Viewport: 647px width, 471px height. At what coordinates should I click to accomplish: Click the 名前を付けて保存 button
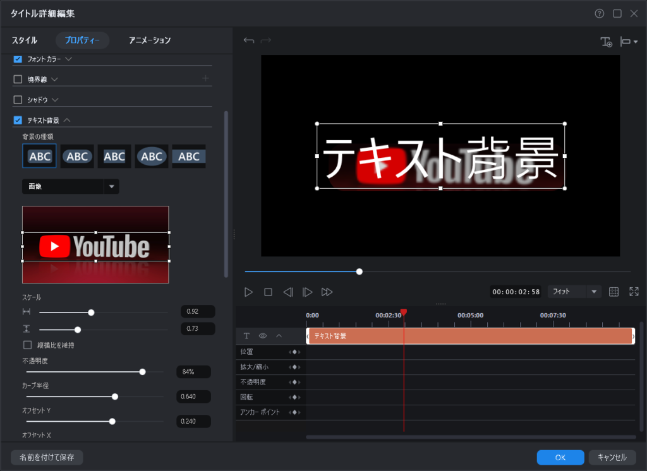pyautogui.click(x=47, y=457)
